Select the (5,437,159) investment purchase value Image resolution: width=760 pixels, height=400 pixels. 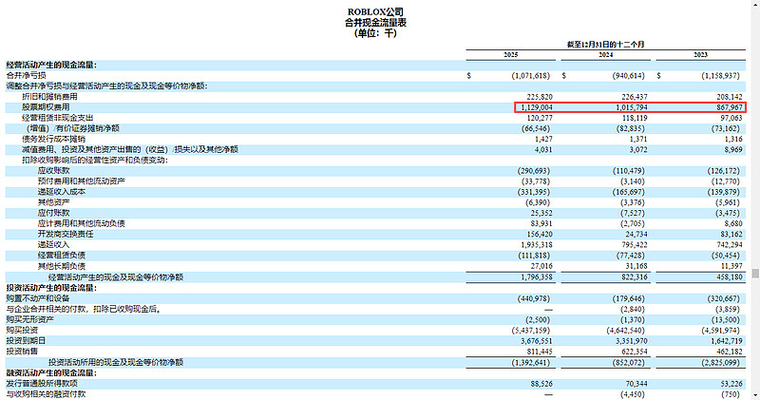point(531,331)
